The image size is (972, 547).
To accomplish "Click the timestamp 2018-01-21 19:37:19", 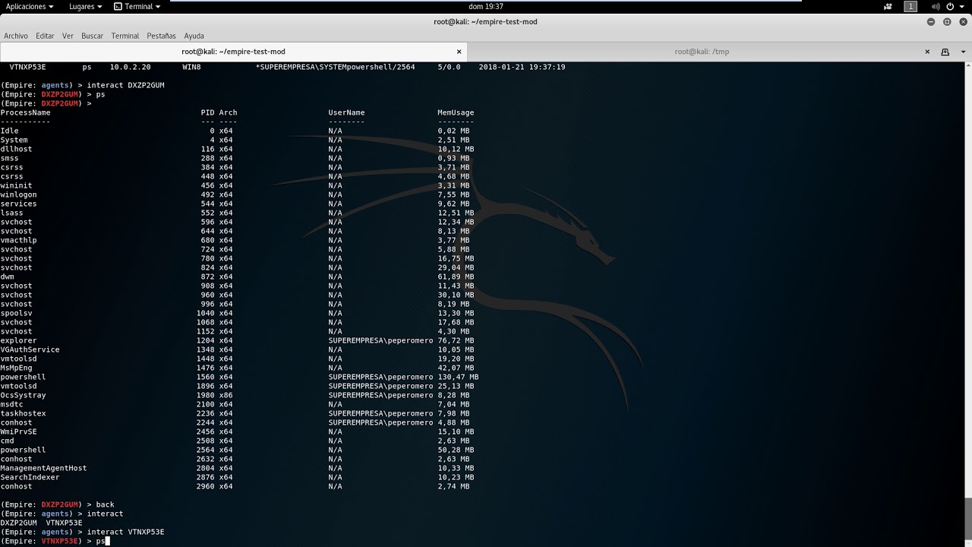I will pos(522,67).
